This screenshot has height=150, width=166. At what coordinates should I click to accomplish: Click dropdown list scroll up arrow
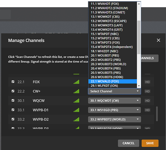tap(139, 4)
